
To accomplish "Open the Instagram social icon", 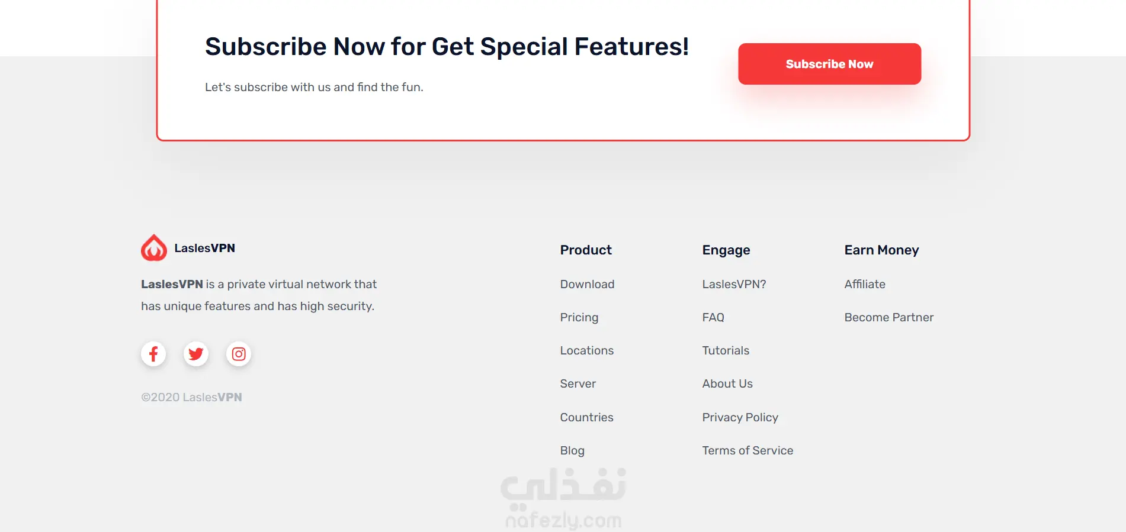I will tap(239, 354).
